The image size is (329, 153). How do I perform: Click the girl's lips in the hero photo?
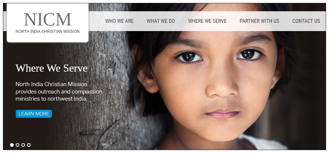(222, 114)
